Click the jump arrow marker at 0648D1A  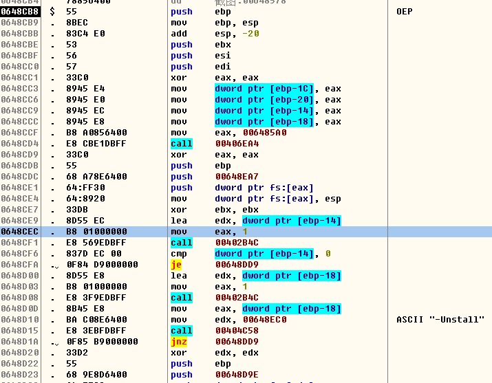pos(55,344)
